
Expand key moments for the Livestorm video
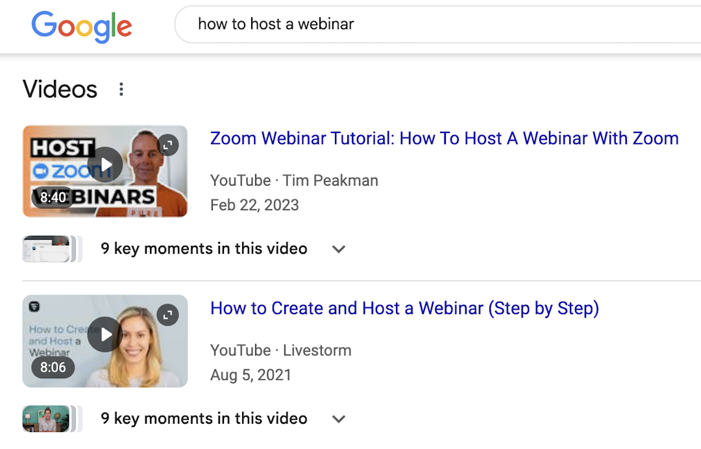(339, 419)
